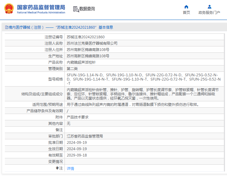Viewport: 227px width, 177px height.
Task: Open 详情 link in 注 row
Action: pos(70,169)
